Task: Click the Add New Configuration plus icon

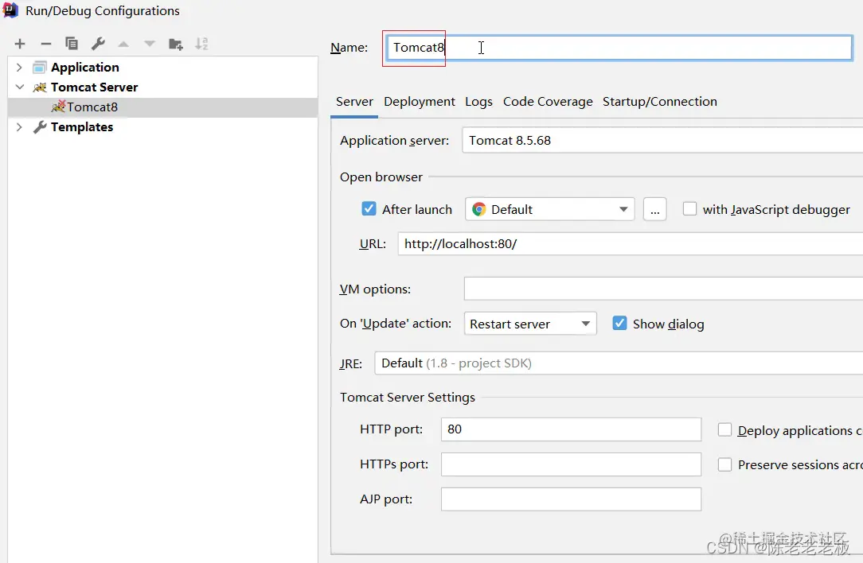Action: 20,44
